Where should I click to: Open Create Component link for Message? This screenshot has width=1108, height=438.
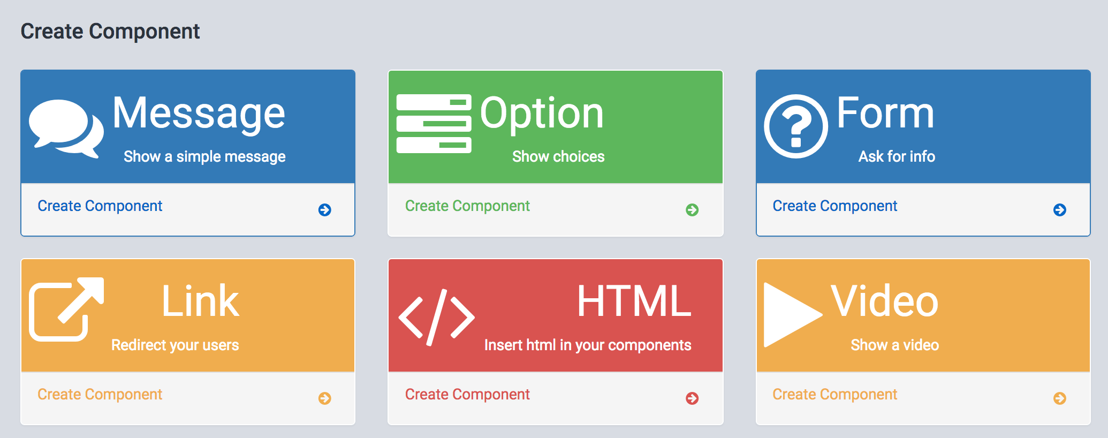pos(100,206)
